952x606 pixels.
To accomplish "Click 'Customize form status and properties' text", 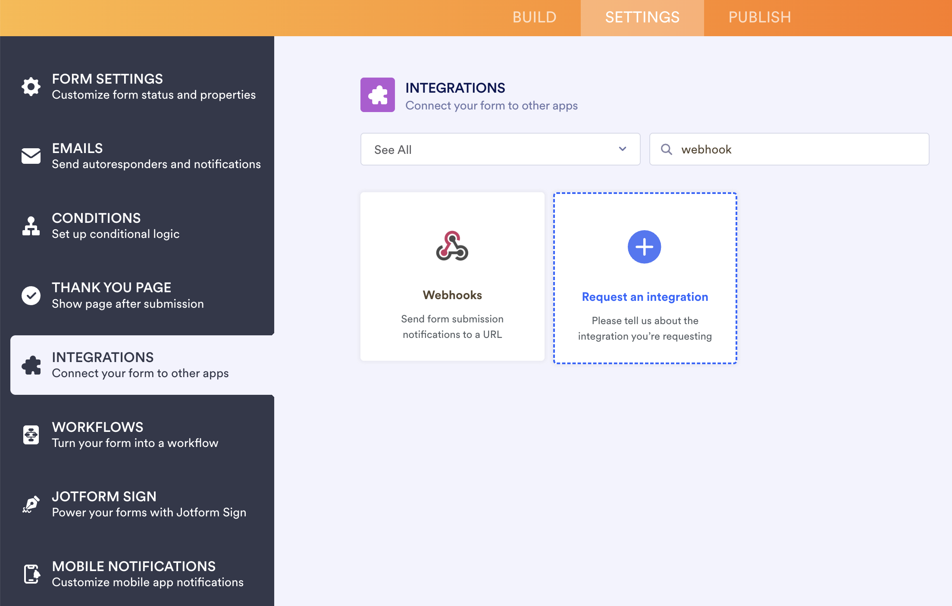I will point(154,95).
